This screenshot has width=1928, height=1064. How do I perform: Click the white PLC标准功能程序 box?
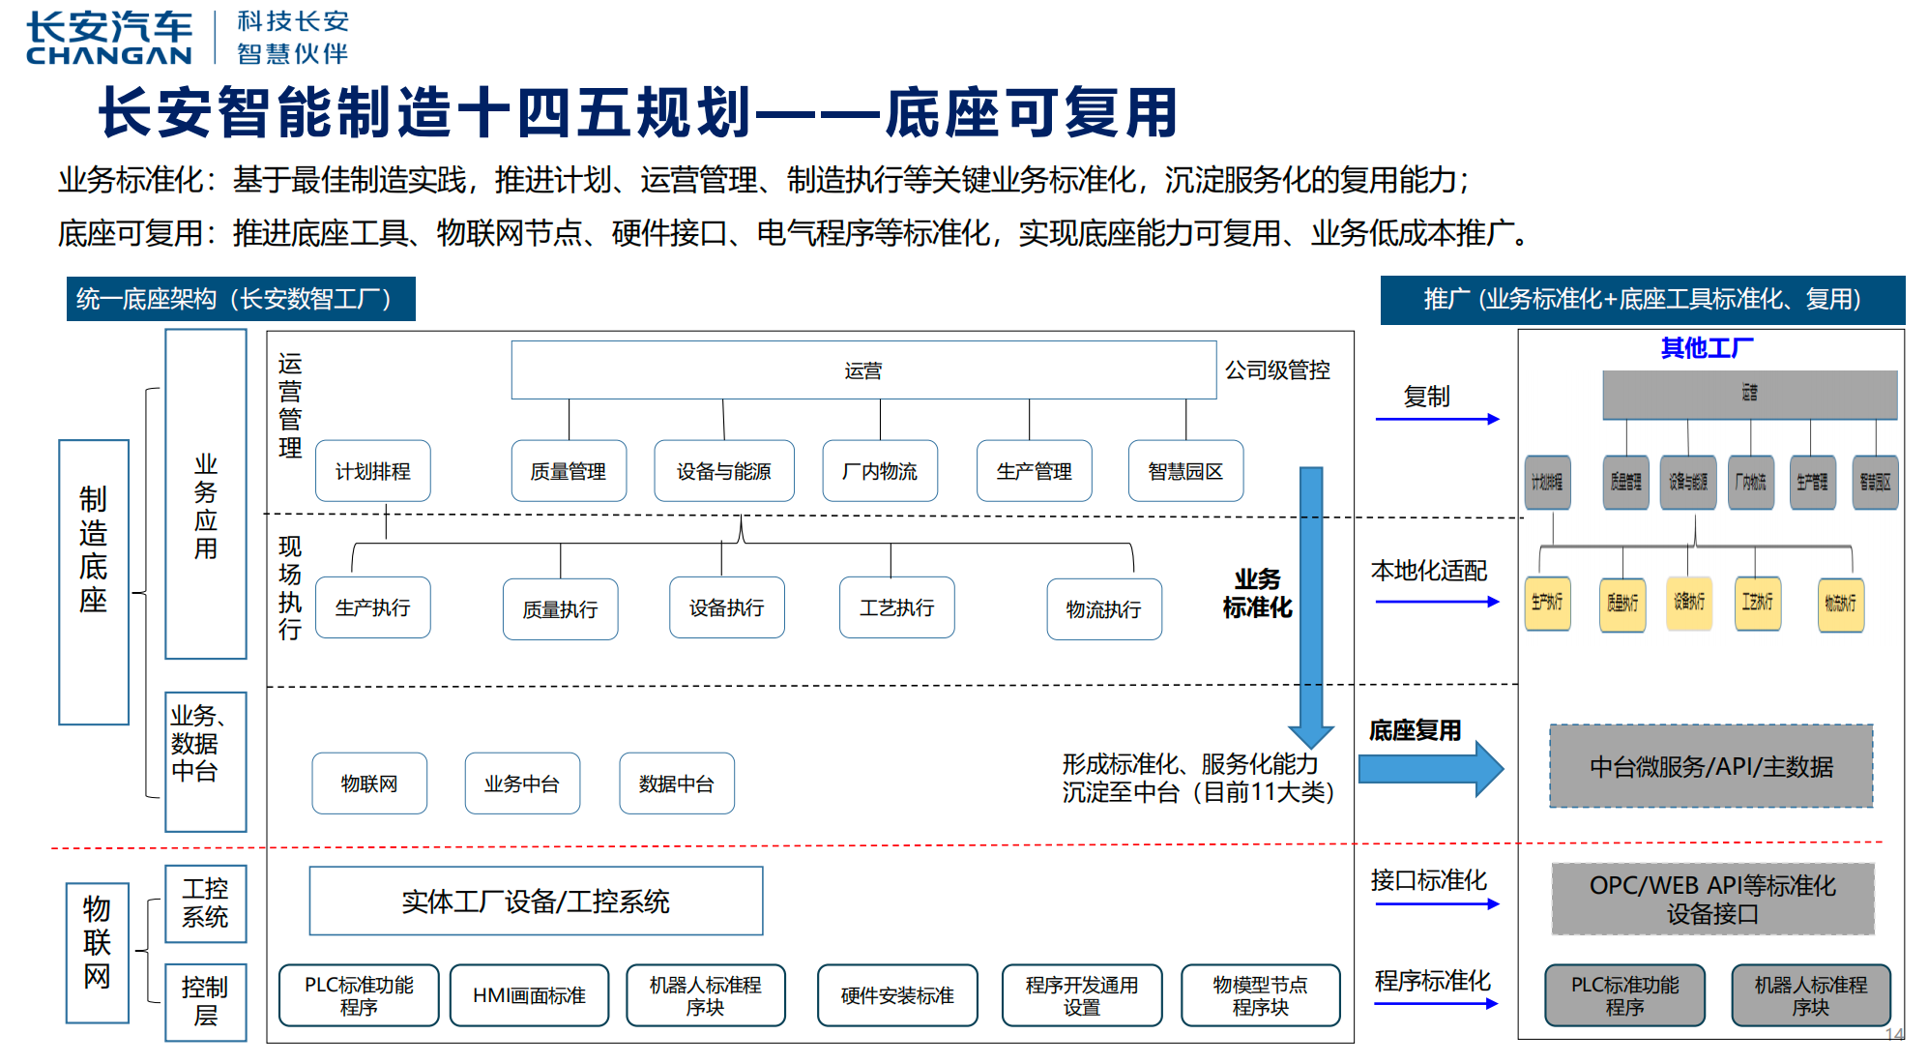tap(359, 995)
